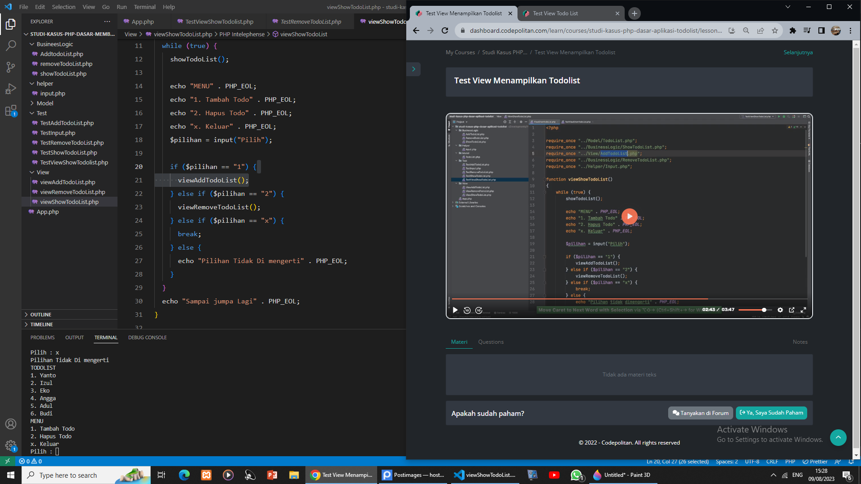This screenshot has height=484, width=861.
Task: Expand the OUTLINE section
Action: tap(40, 315)
